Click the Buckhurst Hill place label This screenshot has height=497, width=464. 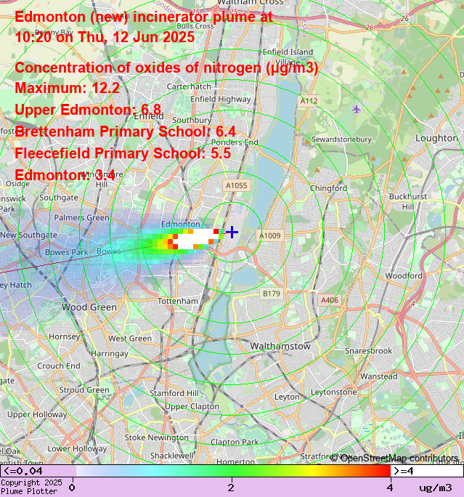pyautogui.click(x=408, y=201)
